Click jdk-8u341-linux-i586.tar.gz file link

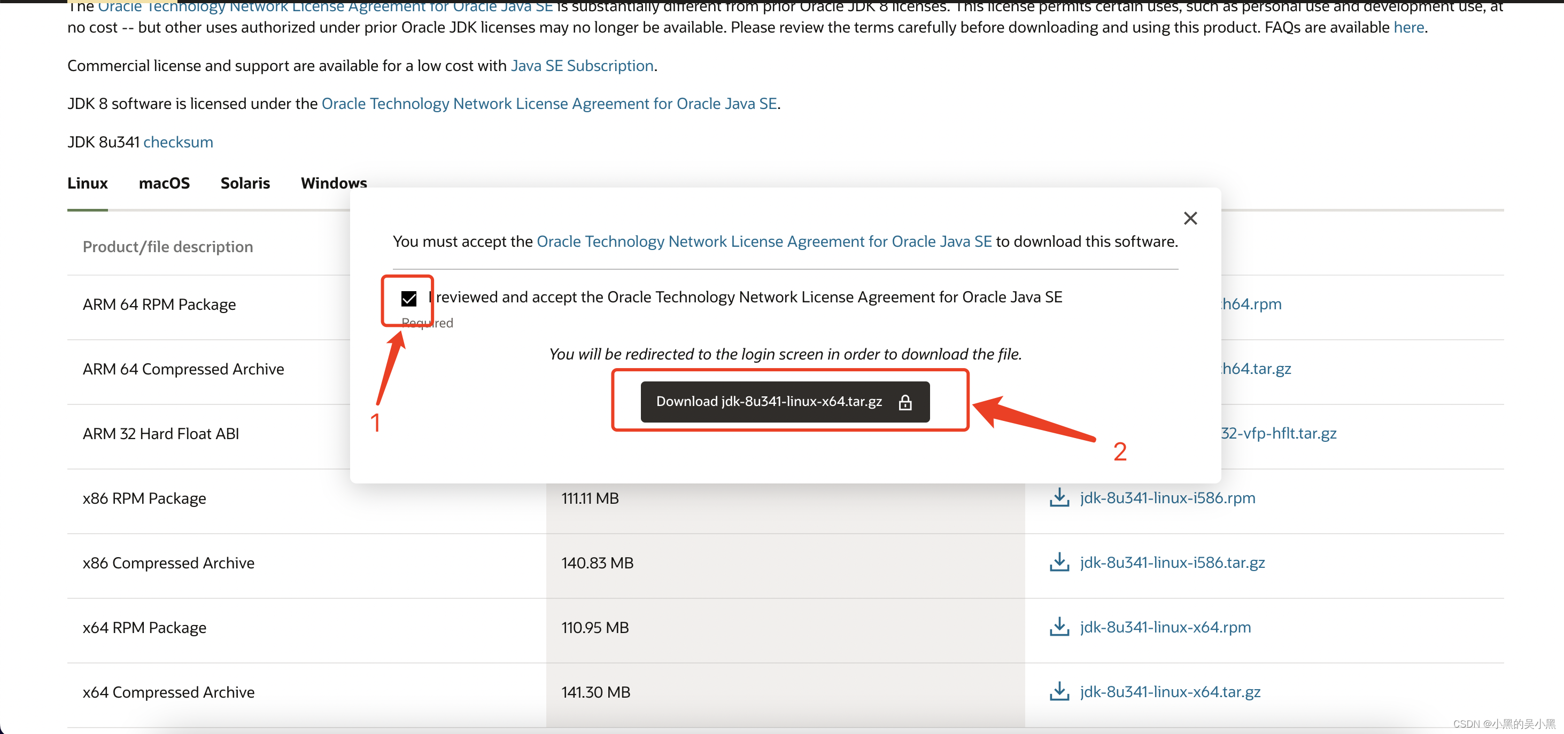click(x=1172, y=563)
